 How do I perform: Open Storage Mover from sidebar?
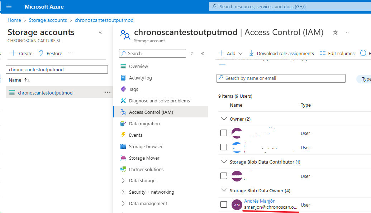[144, 158]
